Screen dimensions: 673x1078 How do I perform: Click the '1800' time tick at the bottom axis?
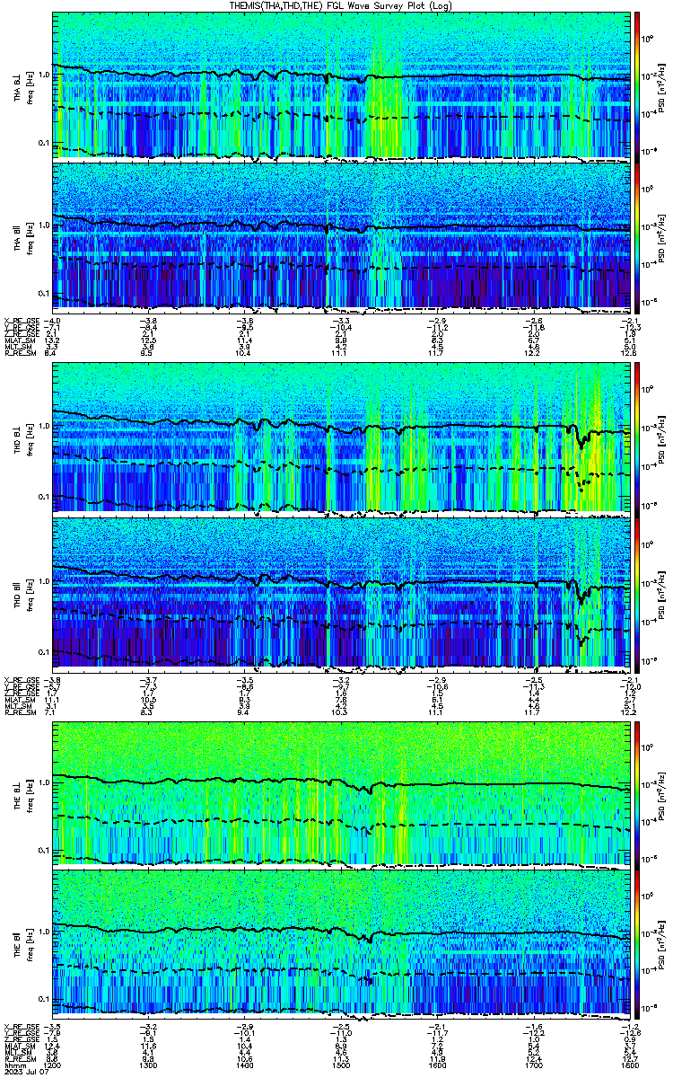629,1064
